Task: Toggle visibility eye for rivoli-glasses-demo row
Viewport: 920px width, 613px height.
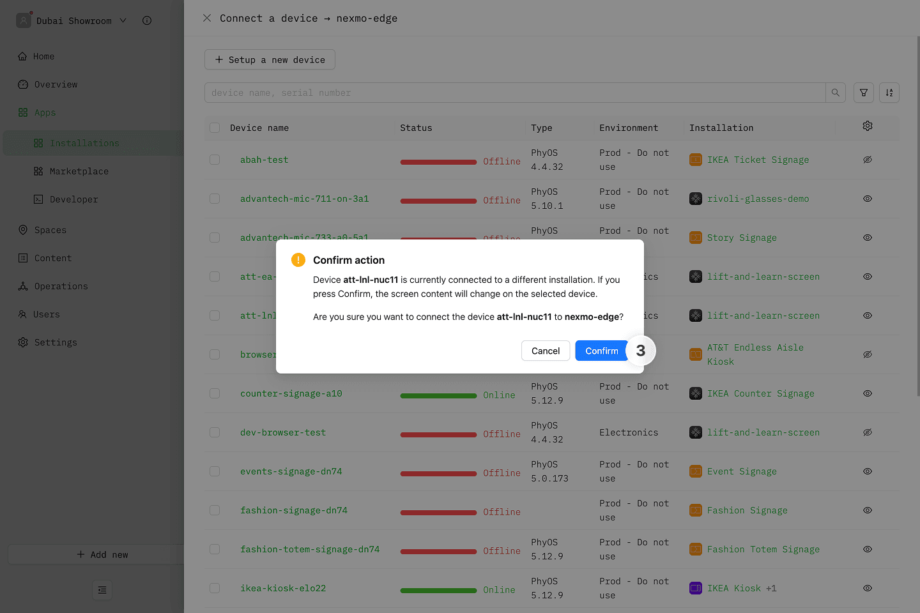Action: (x=868, y=199)
